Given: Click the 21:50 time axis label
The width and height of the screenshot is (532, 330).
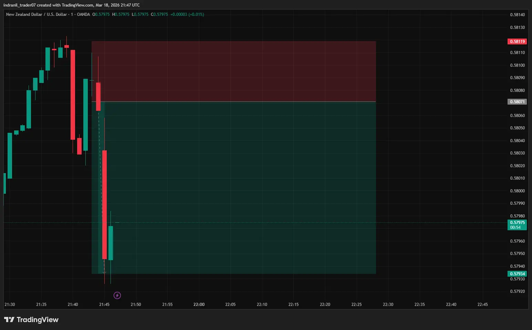Looking at the screenshot, I should coord(136,305).
